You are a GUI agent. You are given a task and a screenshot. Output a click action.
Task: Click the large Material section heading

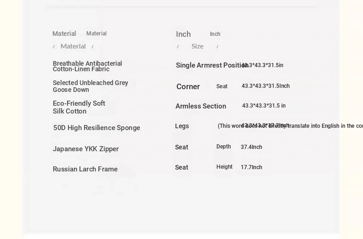point(64,34)
